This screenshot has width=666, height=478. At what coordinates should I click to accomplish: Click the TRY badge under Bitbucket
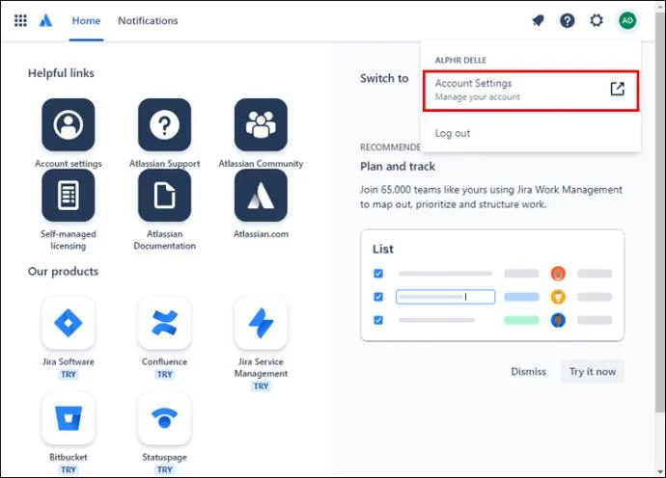pos(69,469)
